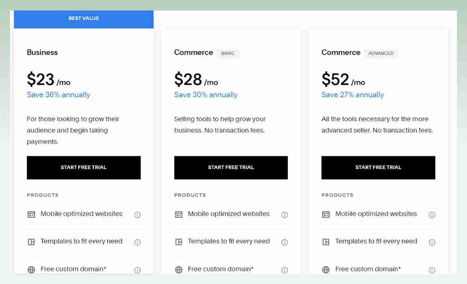Click PRODUCTS heading in Commerce Basic plan
Screen dimensions: 467x284
pyautogui.click(x=190, y=195)
